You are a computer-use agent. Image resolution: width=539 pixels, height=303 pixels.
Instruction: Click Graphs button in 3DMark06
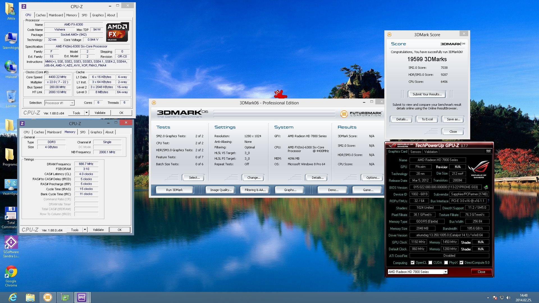click(x=290, y=190)
